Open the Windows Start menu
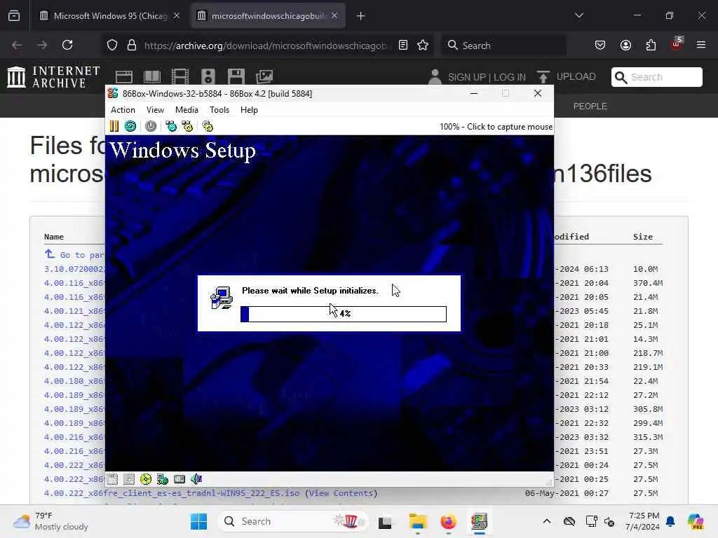Screen dimensions: 718x538 pyautogui.click(x=198, y=521)
